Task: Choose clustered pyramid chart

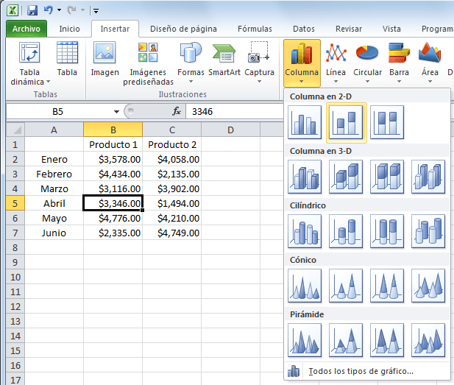Action: (305, 340)
